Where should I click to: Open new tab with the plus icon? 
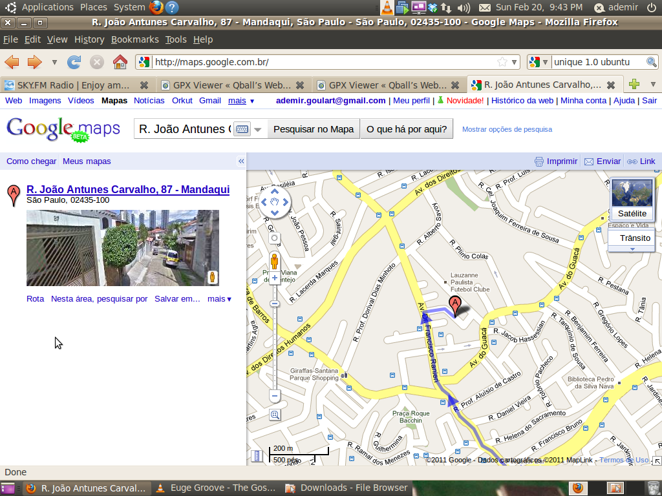pos(634,85)
